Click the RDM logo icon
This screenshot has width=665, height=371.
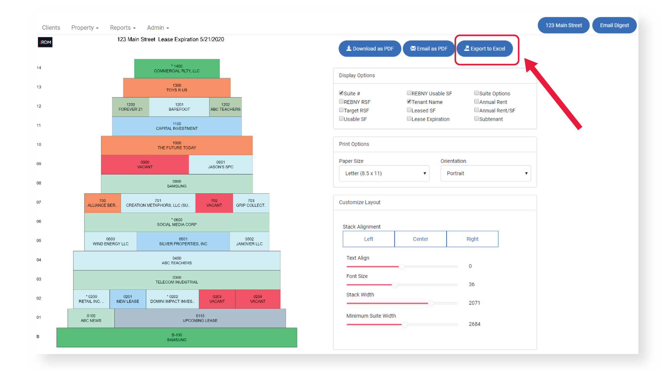pos(45,42)
